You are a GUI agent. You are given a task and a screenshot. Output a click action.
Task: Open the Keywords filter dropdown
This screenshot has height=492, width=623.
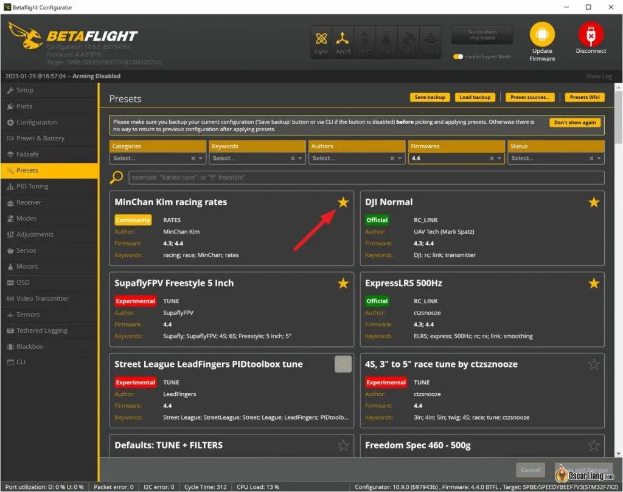301,159
